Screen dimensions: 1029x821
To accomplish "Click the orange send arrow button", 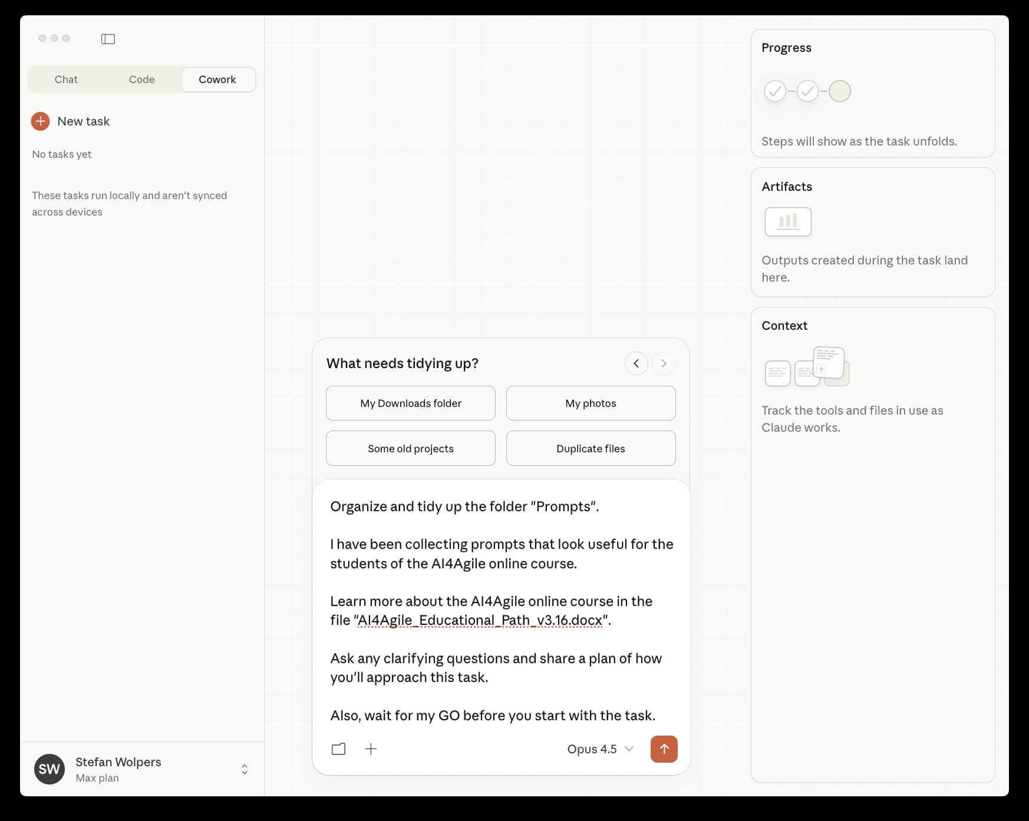I will tap(664, 749).
